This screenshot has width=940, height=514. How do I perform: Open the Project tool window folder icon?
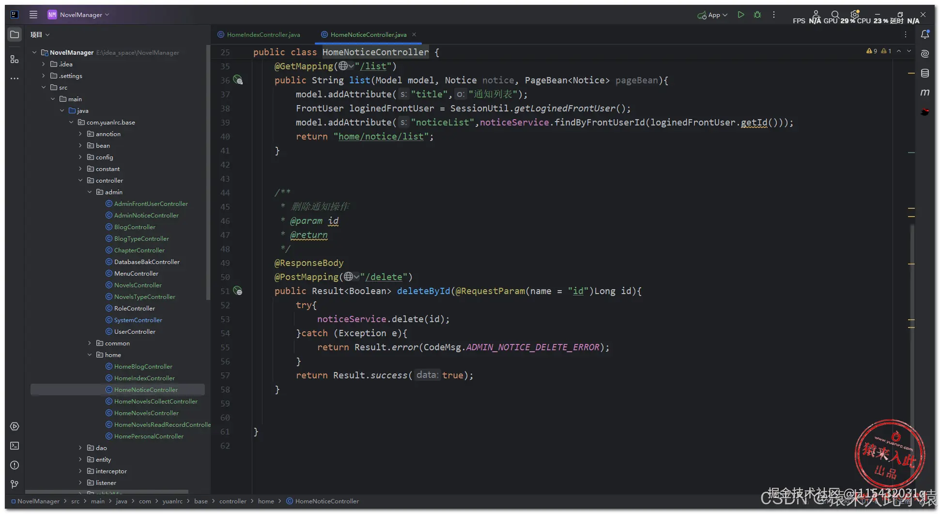[15, 34]
